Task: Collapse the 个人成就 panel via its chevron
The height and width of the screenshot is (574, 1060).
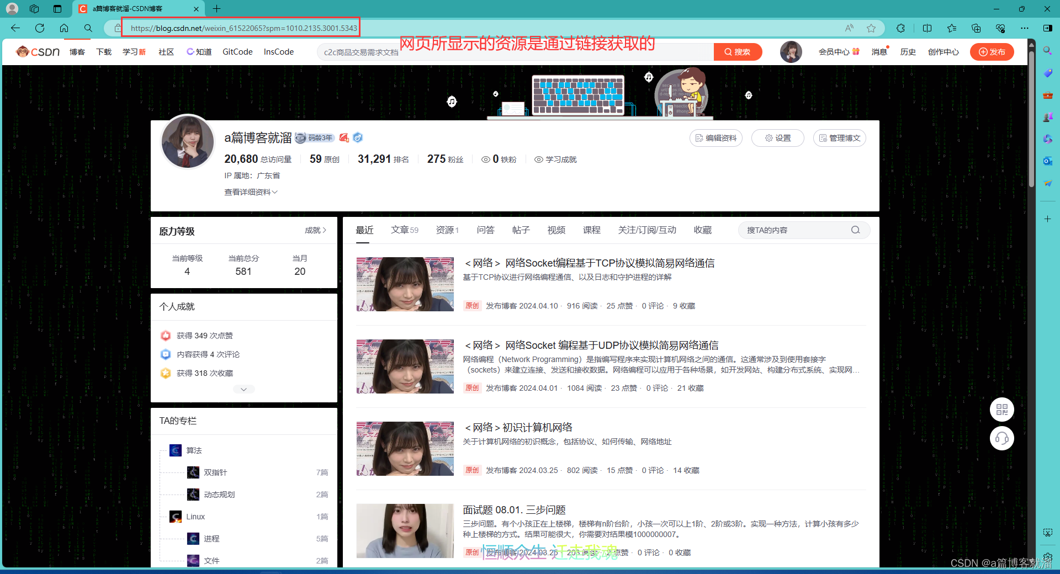Action: click(243, 389)
